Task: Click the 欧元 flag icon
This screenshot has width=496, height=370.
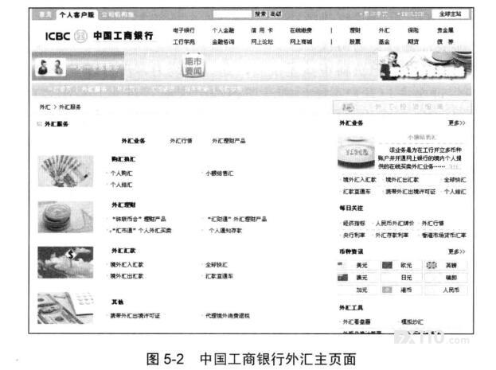Action: pyautogui.click(x=387, y=265)
